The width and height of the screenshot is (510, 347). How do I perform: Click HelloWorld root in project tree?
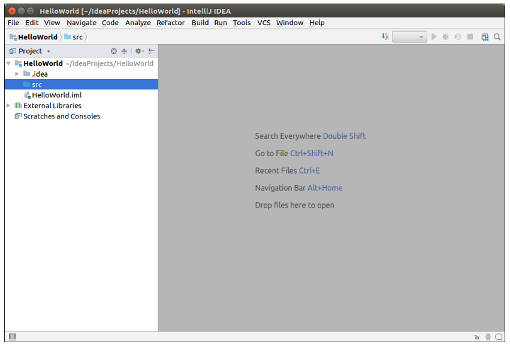coord(43,63)
